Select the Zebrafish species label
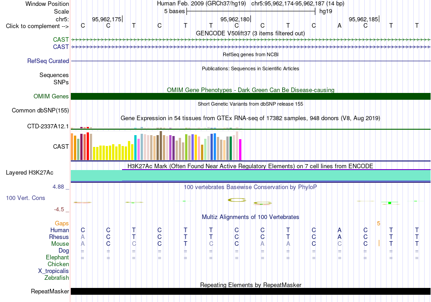 pos(57,278)
